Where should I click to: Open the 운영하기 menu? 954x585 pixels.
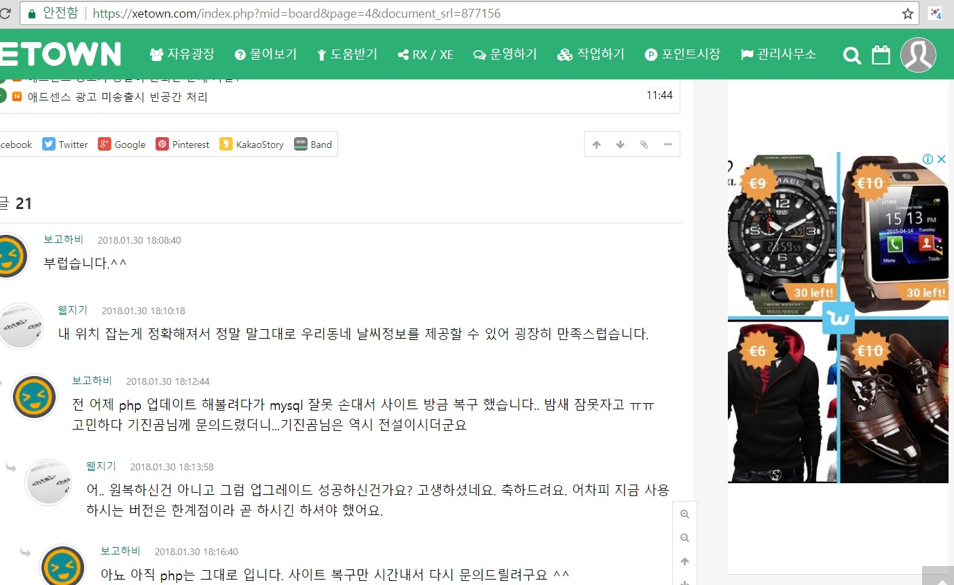tap(505, 54)
